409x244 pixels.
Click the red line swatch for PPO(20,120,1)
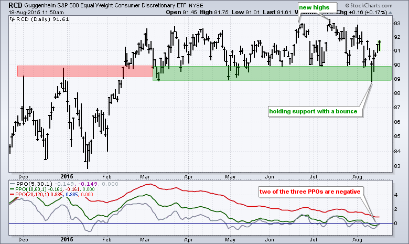12,195
